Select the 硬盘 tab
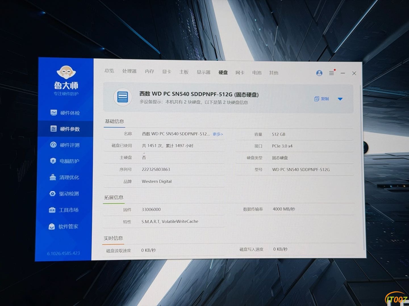This screenshot has height=306, width=409. pyautogui.click(x=223, y=73)
